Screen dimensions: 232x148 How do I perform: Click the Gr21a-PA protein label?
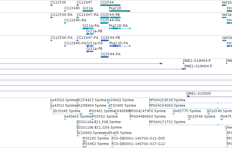[95, 43]
